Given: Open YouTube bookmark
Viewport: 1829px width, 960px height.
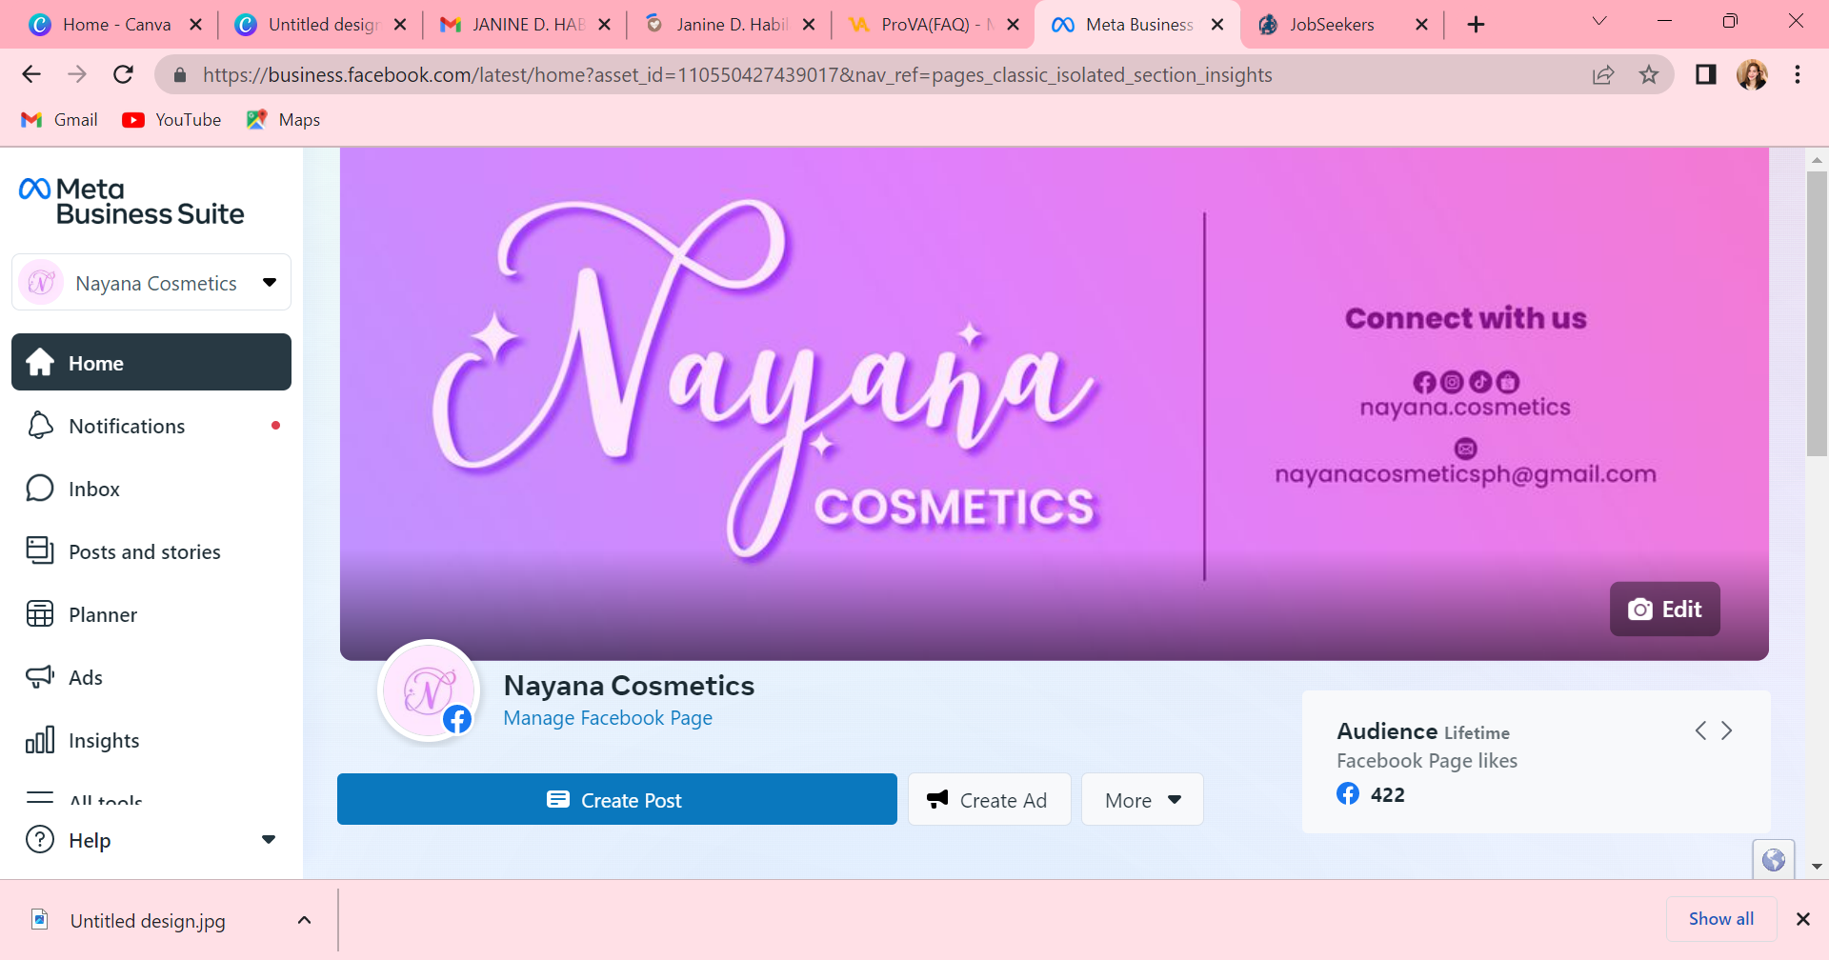Looking at the screenshot, I should coord(171,120).
